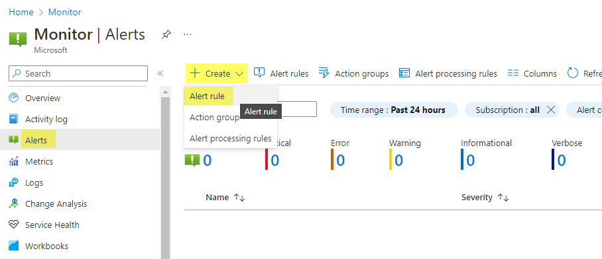Click the sidebar Search field
The height and width of the screenshot is (259, 602).
[x=78, y=73]
